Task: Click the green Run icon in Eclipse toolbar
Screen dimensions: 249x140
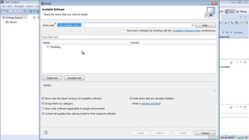Action: tap(38, 11)
